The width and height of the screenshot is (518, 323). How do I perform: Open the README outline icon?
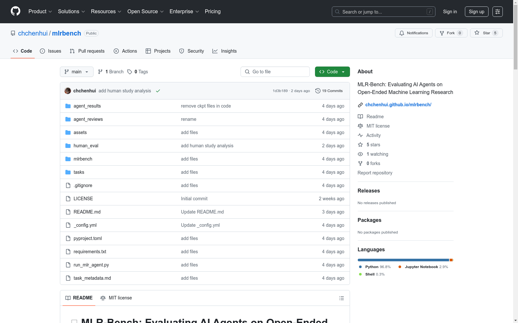[341, 298]
